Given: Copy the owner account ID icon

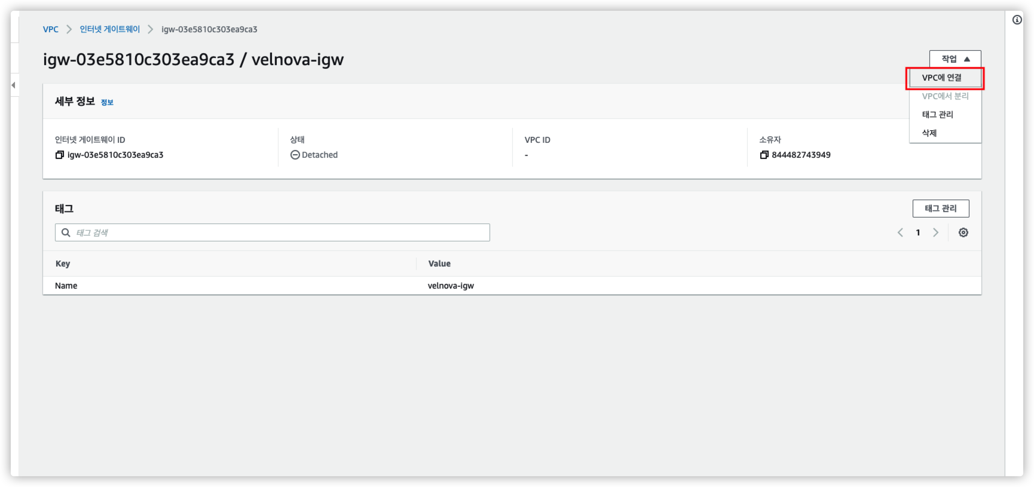Looking at the screenshot, I should [764, 155].
